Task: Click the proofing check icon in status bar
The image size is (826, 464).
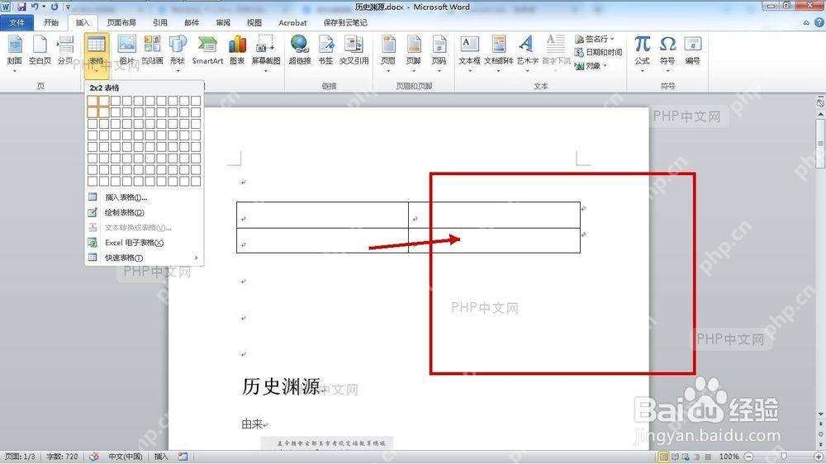Action: pyautogui.click(x=94, y=457)
